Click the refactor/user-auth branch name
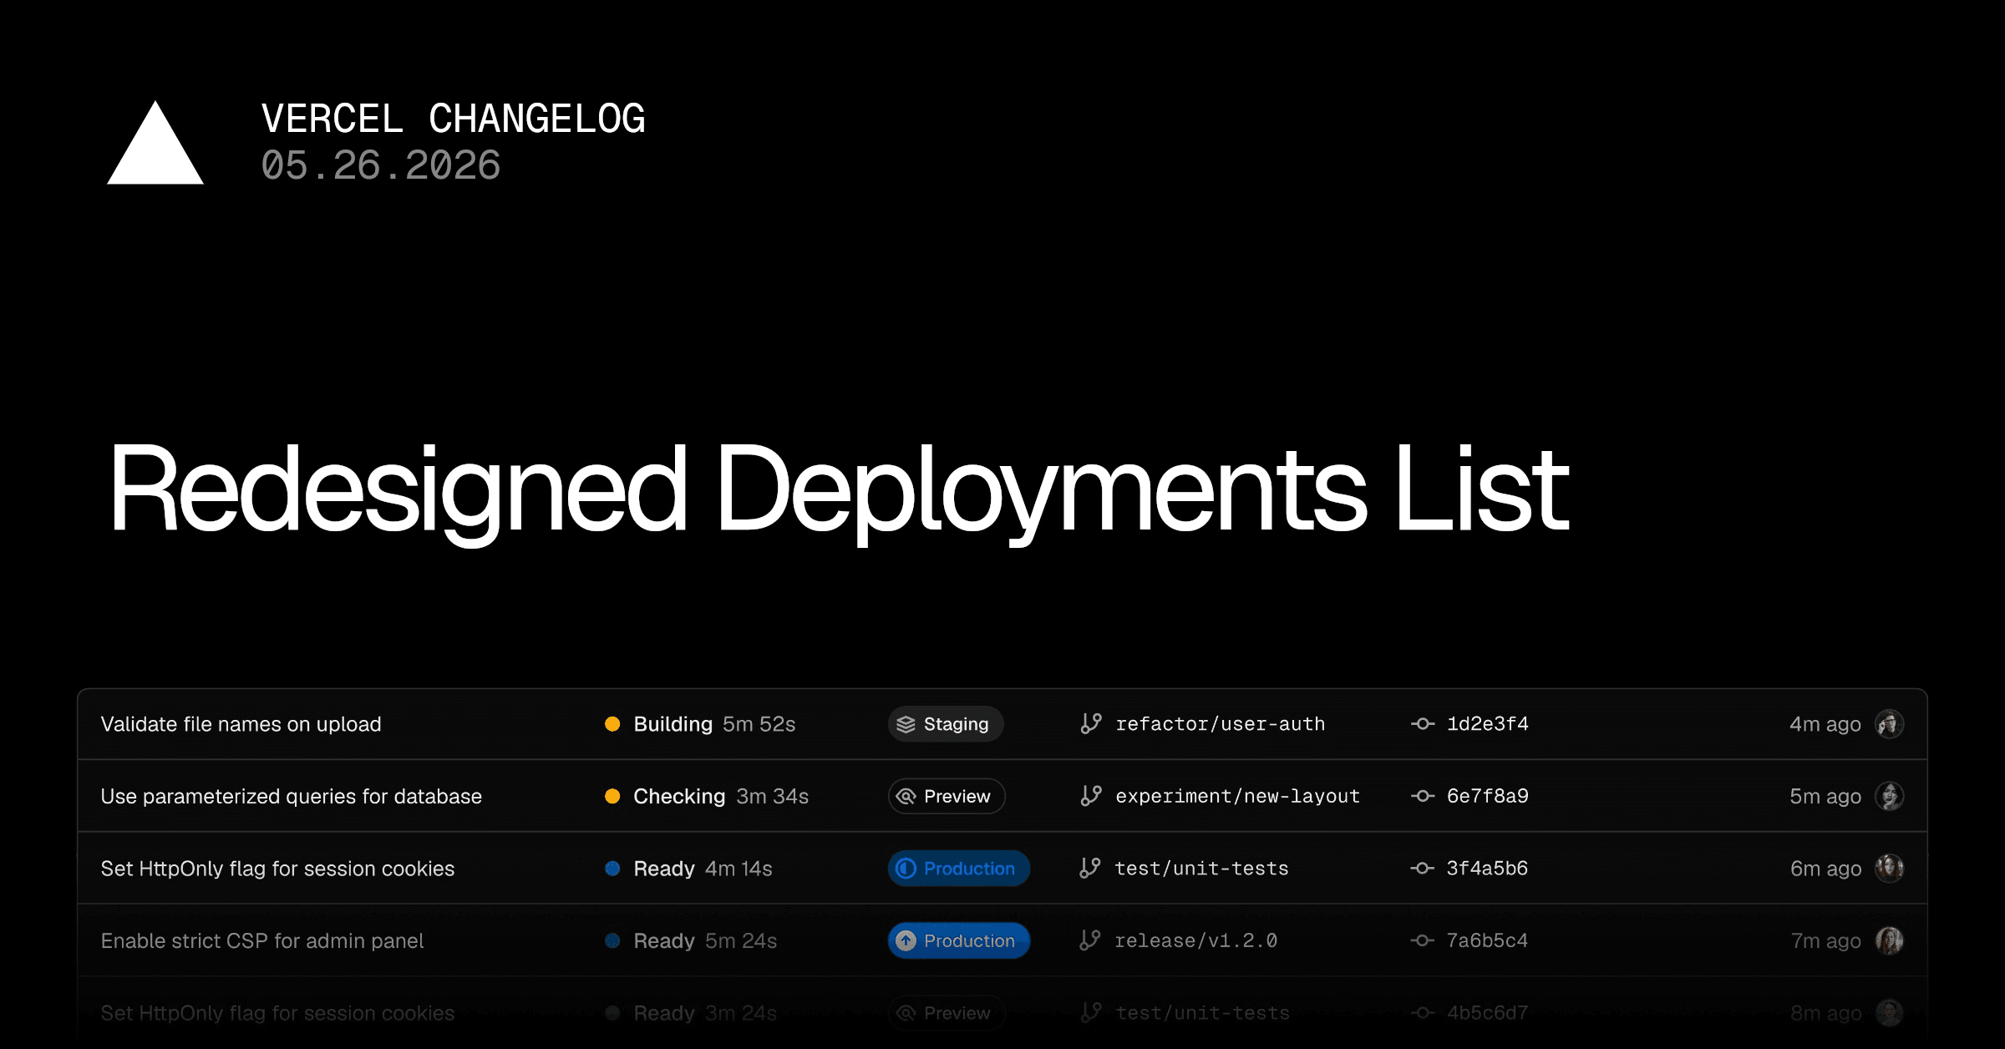This screenshot has width=2005, height=1049. [x=1221, y=724]
